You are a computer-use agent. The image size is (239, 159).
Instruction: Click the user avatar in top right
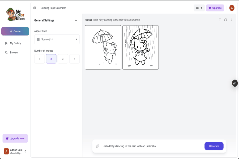click(x=232, y=8)
